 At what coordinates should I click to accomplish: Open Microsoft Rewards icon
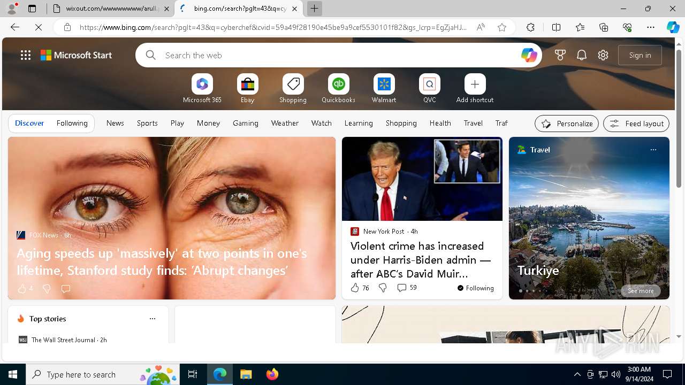(x=560, y=55)
